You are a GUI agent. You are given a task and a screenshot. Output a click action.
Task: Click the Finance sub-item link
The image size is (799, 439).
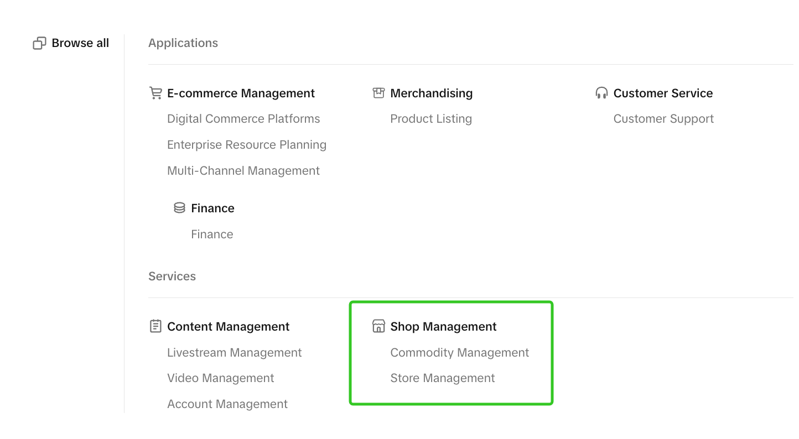pos(212,234)
